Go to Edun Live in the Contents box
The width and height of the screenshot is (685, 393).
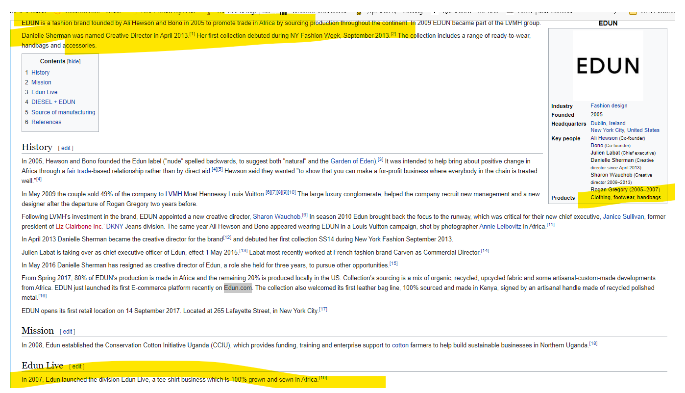pyautogui.click(x=45, y=92)
